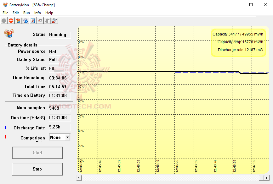Click the 12:45:49 time axis label
This screenshot has height=184, width=273.
click(100, 166)
